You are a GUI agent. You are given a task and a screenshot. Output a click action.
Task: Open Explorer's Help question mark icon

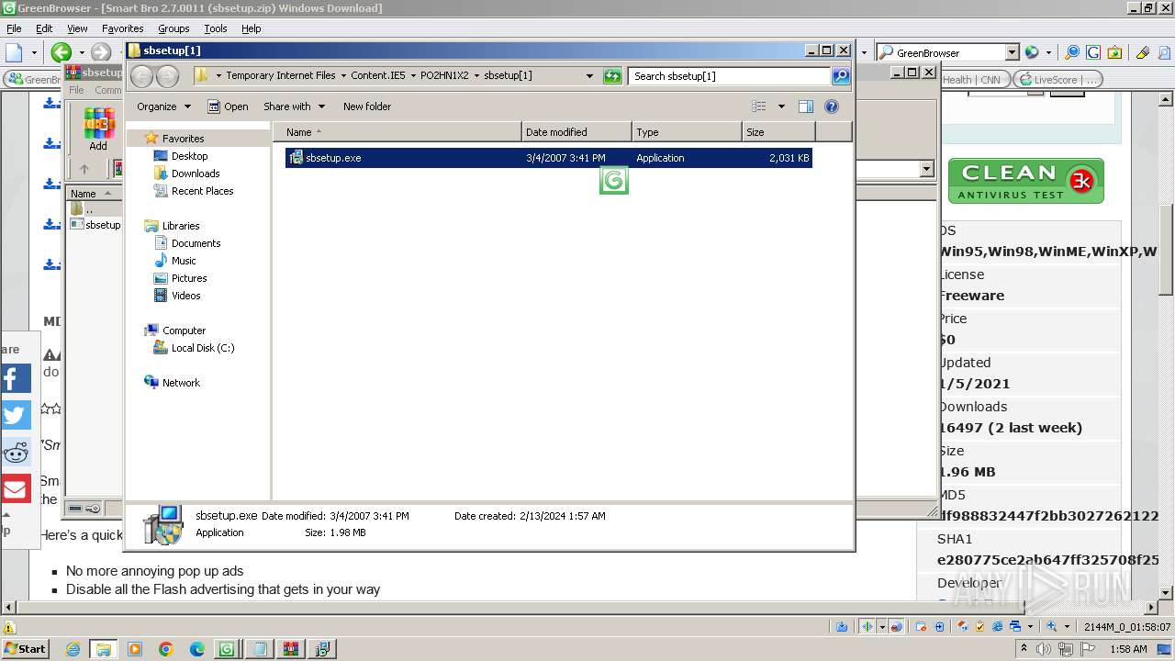pos(832,106)
